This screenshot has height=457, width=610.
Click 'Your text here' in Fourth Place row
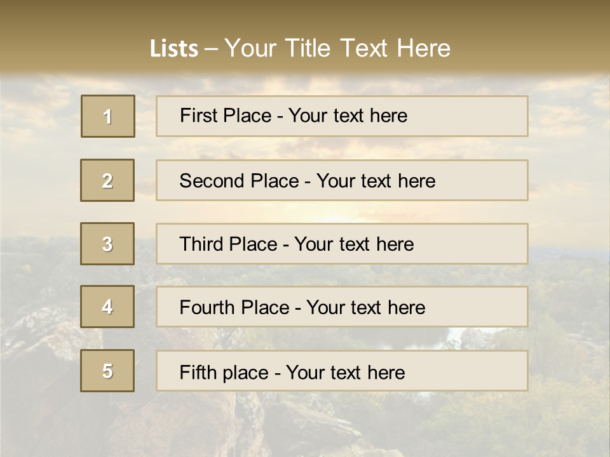click(365, 308)
